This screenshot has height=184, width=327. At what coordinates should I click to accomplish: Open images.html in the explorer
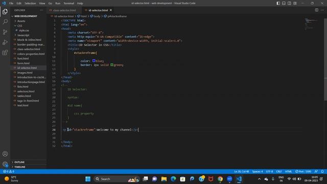coord(25,73)
